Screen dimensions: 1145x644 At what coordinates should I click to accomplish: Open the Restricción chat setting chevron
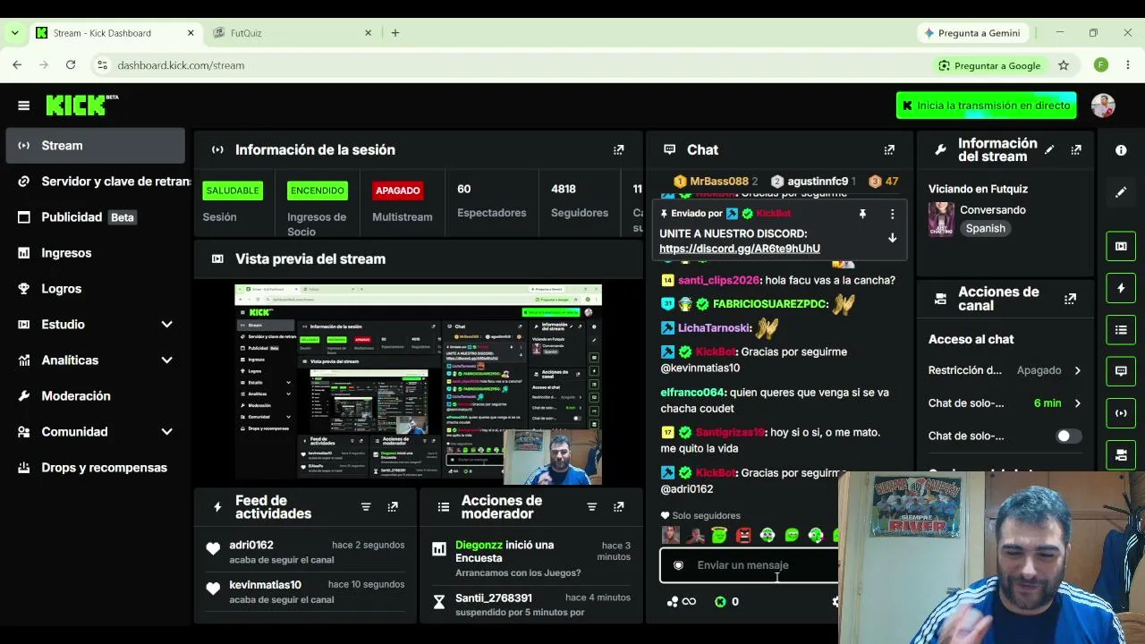tap(1077, 370)
